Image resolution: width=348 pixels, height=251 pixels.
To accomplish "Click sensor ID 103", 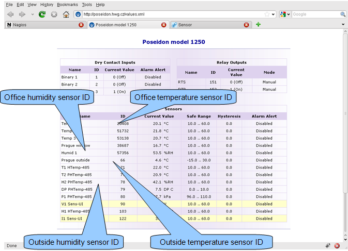I will click(123, 211).
